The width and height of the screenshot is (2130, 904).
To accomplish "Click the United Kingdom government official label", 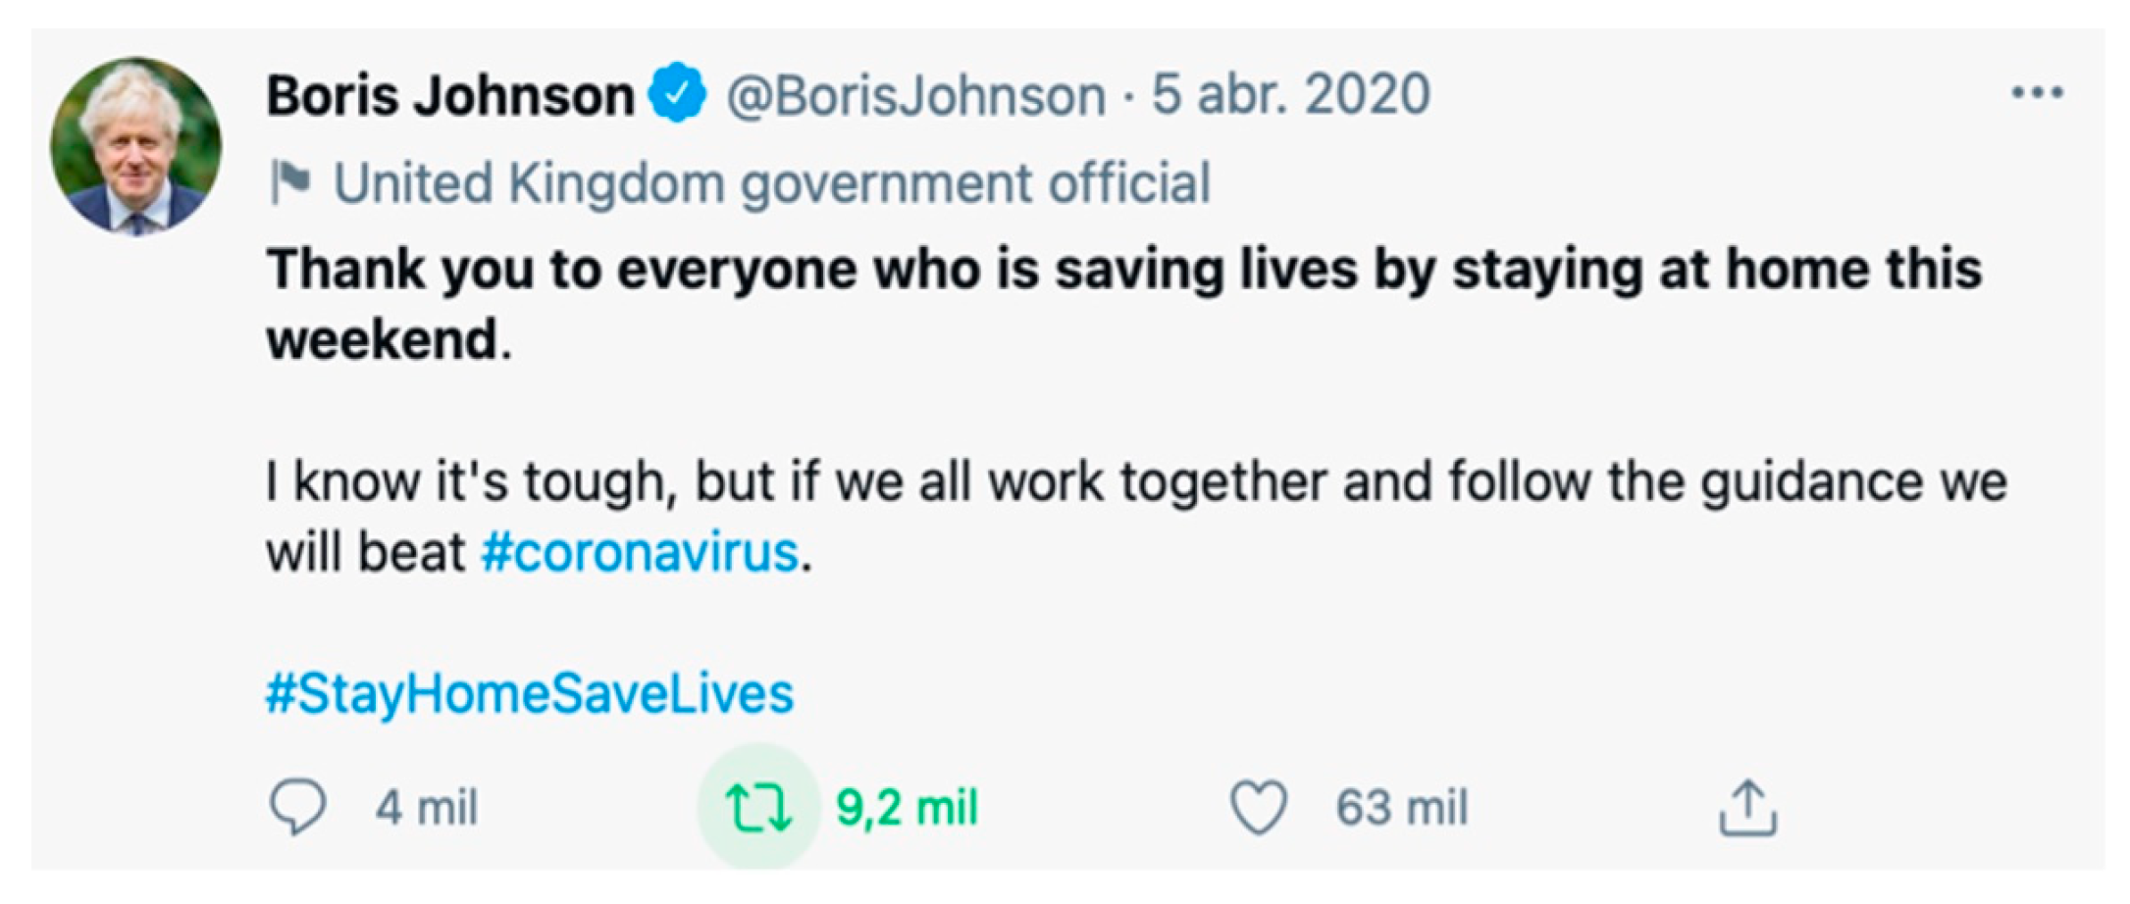I will click(x=772, y=183).
